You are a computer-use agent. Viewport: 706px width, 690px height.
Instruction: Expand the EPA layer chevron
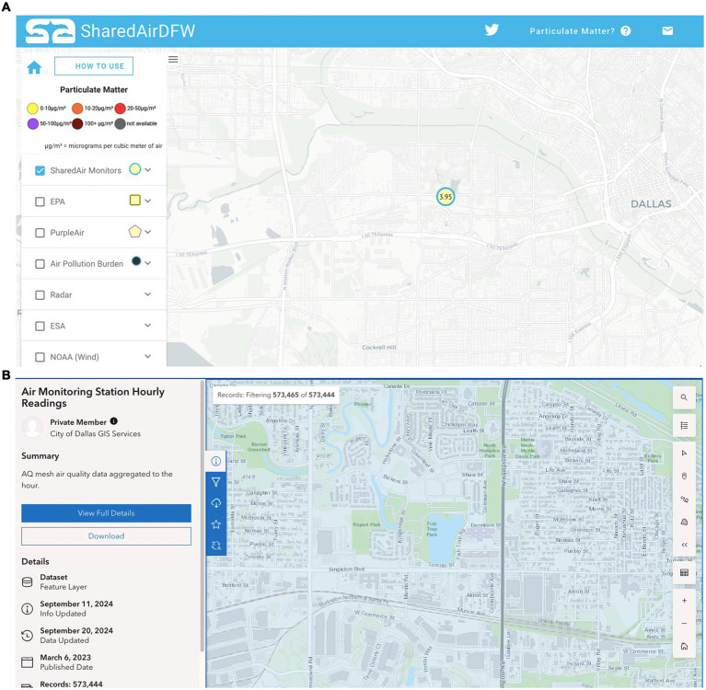tap(147, 201)
